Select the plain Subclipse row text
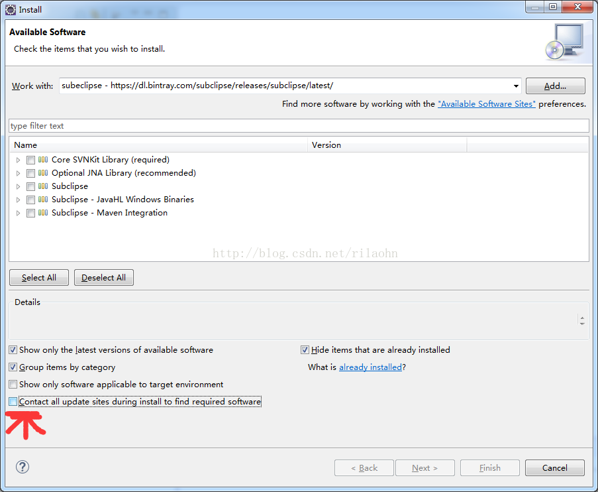The height and width of the screenshot is (492, 598). [70, 186]
